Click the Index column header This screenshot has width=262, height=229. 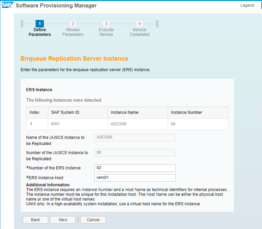tap(37, 112)
